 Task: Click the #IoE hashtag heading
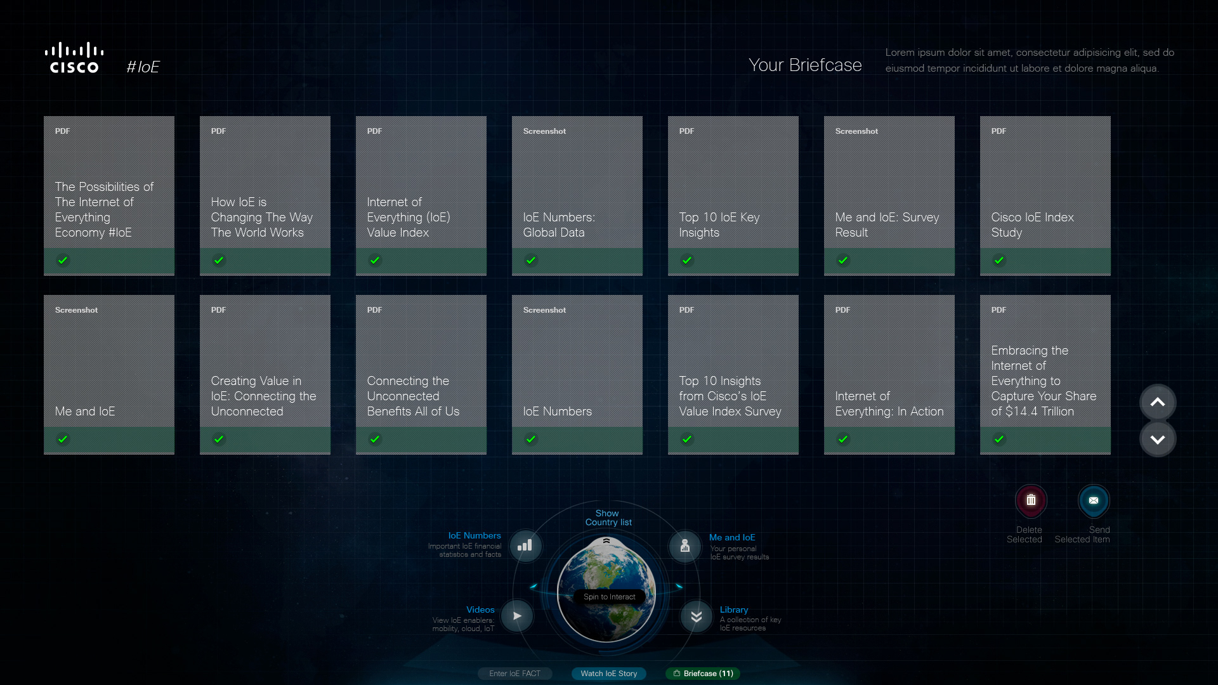pos(143,67)
